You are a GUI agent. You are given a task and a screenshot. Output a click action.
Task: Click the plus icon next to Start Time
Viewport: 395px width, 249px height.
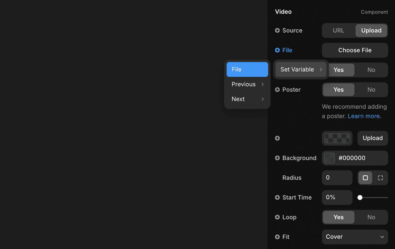277,197
